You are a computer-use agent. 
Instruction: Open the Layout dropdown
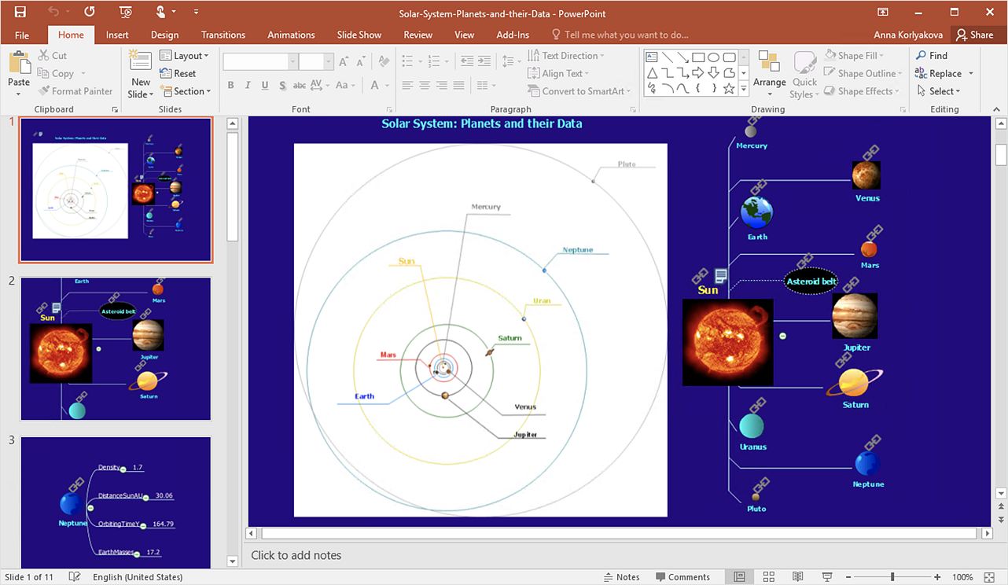(185, 56)
